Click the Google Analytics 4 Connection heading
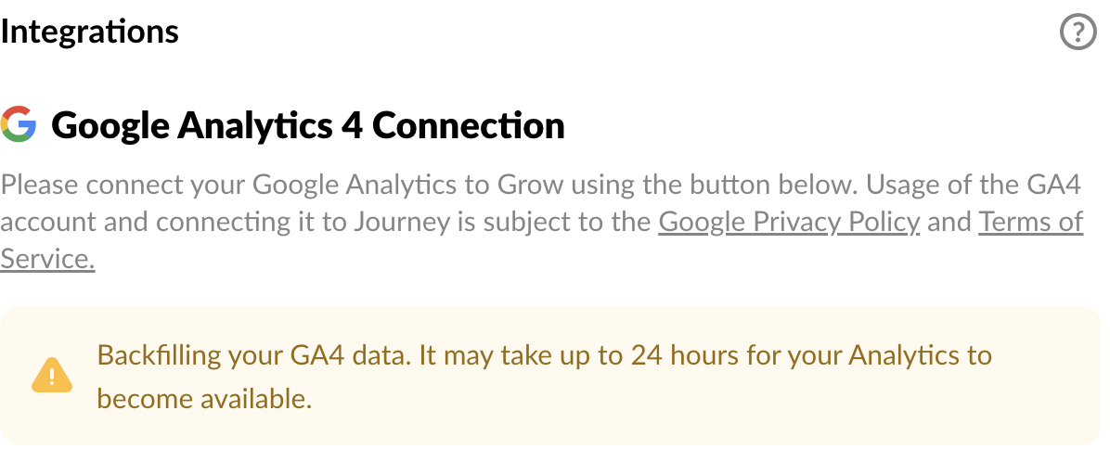Screen dimensions: 1110x462 click(x=307, y=125)
